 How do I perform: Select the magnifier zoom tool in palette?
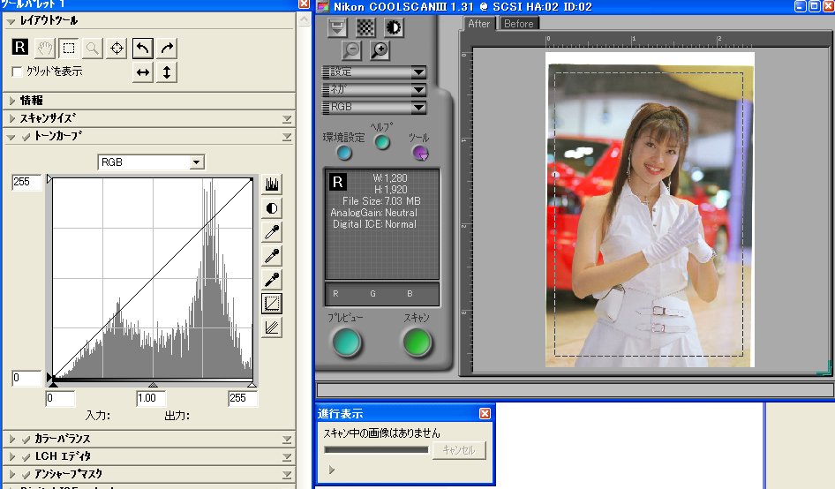click(x=92, y=48)
